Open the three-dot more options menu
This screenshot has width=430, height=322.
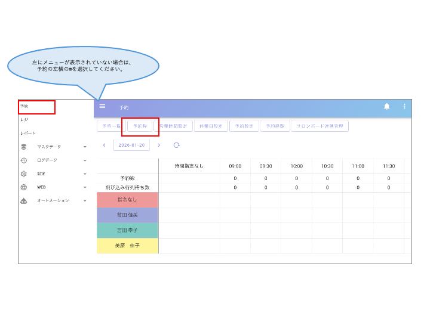pos(404,107)
